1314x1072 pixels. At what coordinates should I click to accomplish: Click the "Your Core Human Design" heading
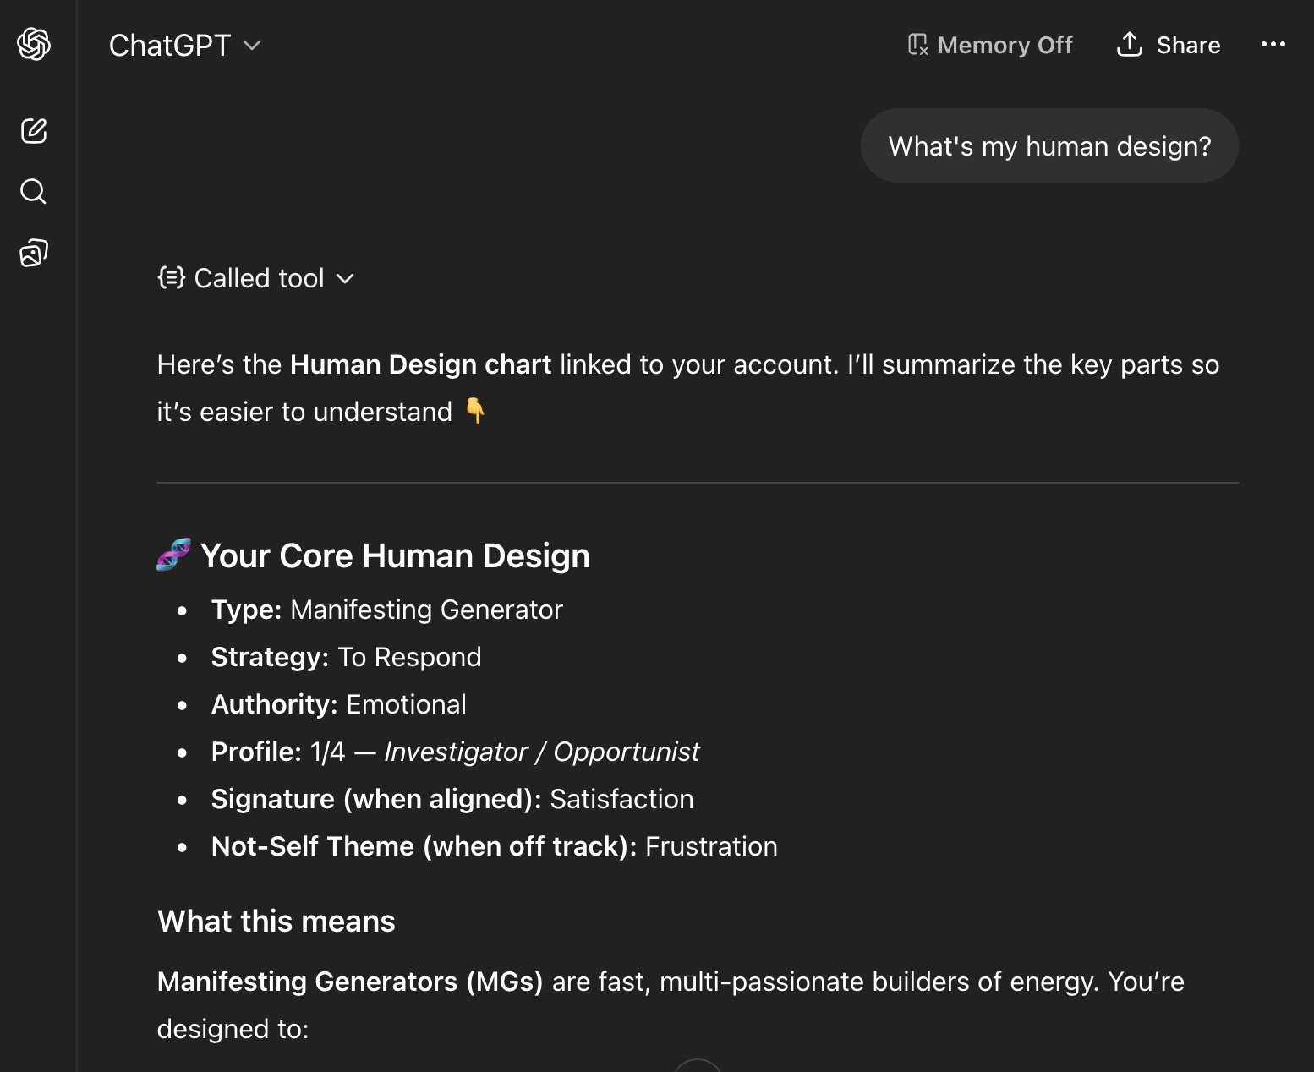pos(395,555)
